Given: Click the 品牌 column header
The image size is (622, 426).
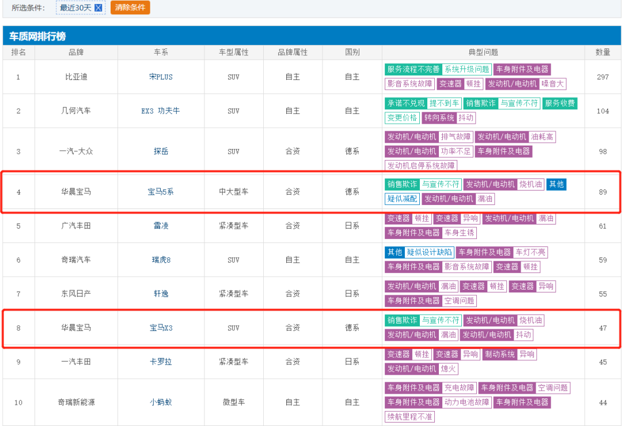Looking at the screenshot, I should click(76, 52).
